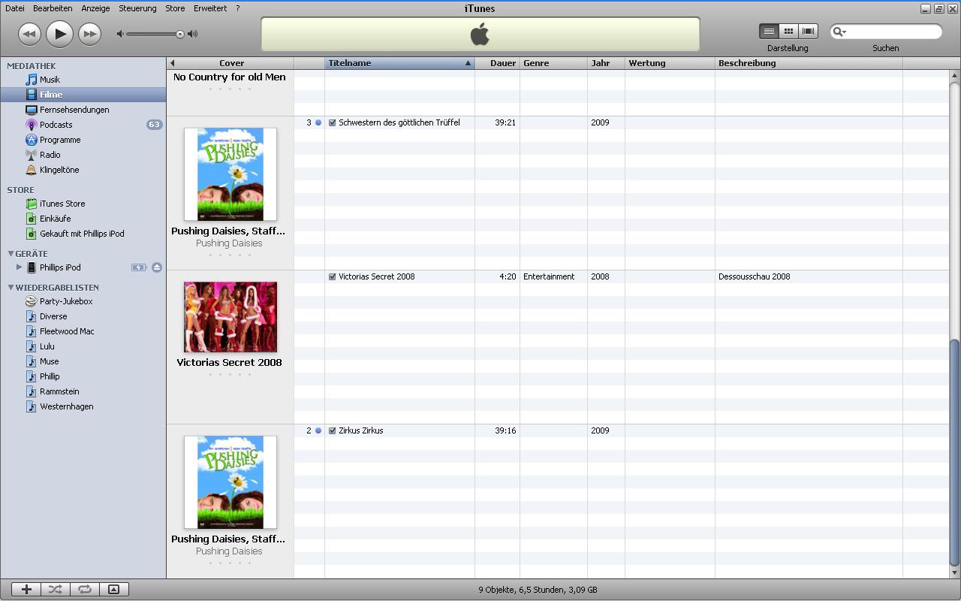The height and width of the screenshot is (601, 961).
Task: Toggle shuffle mode button
Action: (x=56, y=590)
